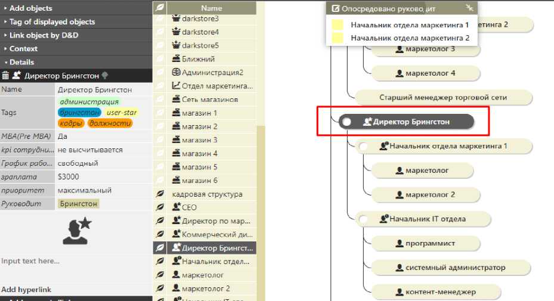Screen dimensions: 554x301
Task: Click the blue брингстон tag
Action: pos(79,112)
